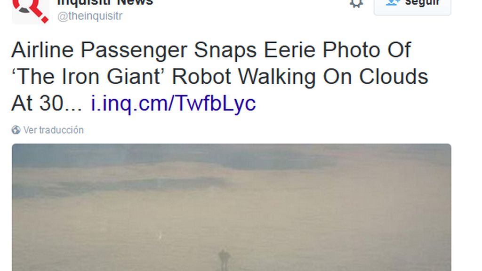Click the globe translation icon
Viewport: 482px width, 271px height.
[16, 130]
